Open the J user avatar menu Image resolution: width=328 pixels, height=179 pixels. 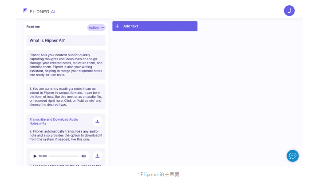point(289,11)
